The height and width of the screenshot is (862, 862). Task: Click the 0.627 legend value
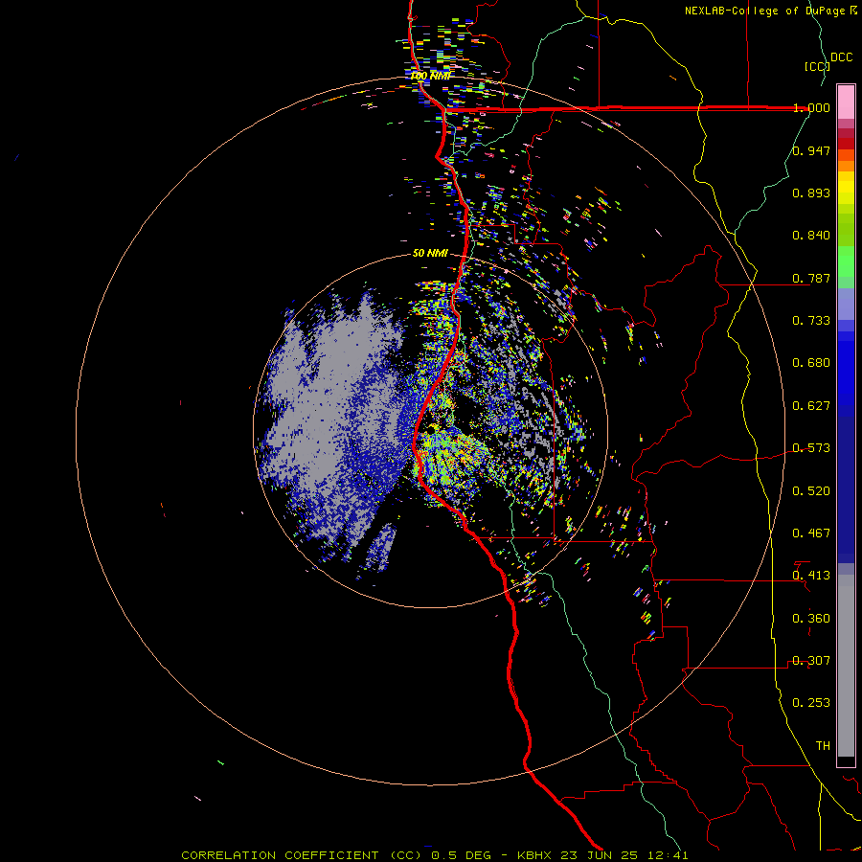pyautogui.click(x=811, y=406)
